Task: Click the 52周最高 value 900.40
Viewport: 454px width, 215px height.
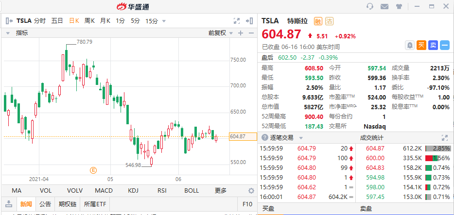Action: pos(314,116)
